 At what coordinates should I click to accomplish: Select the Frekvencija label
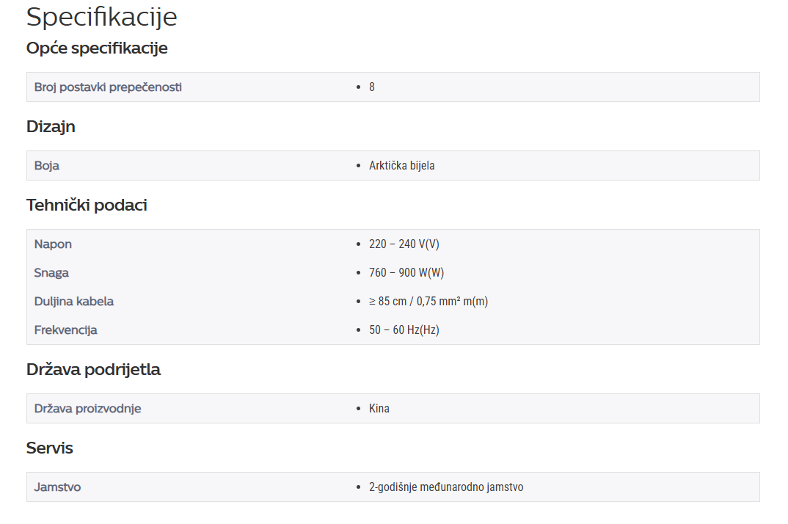pos(66,330)
